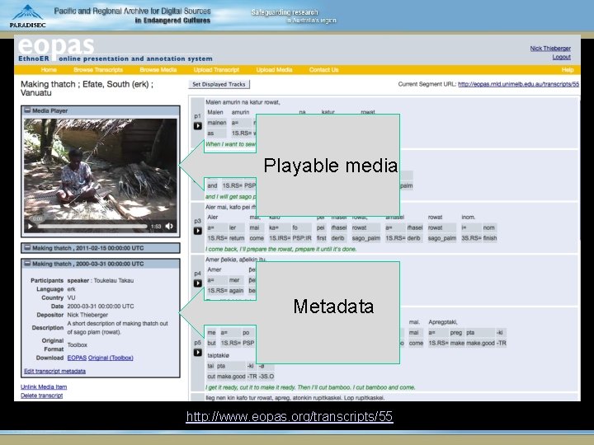Collapse the Making thatch 2000-03-31 panel
594x445 pixels.
click(27, 264)
